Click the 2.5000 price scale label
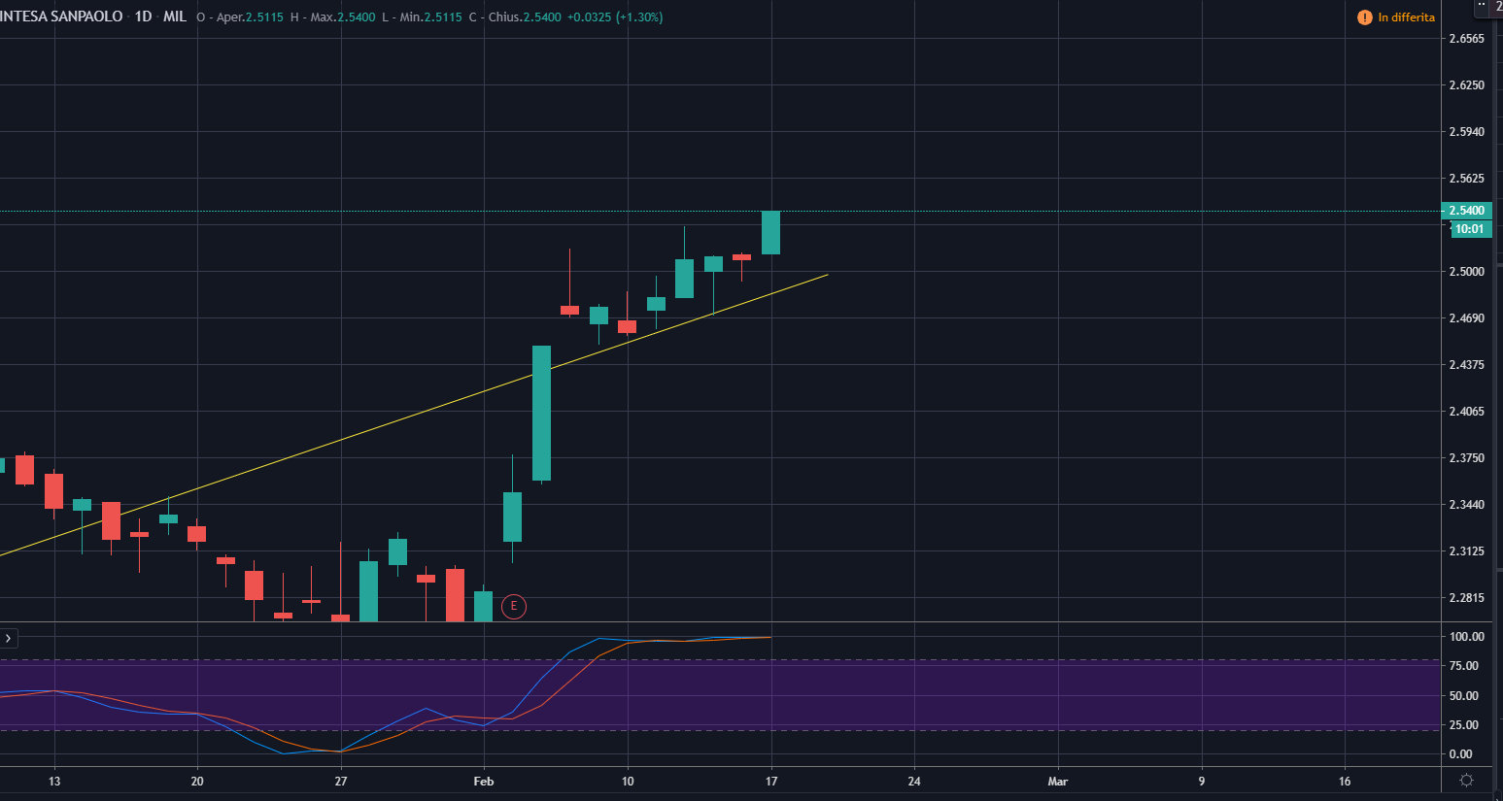Viewport: 1503px width, 801px height. 1467,272
